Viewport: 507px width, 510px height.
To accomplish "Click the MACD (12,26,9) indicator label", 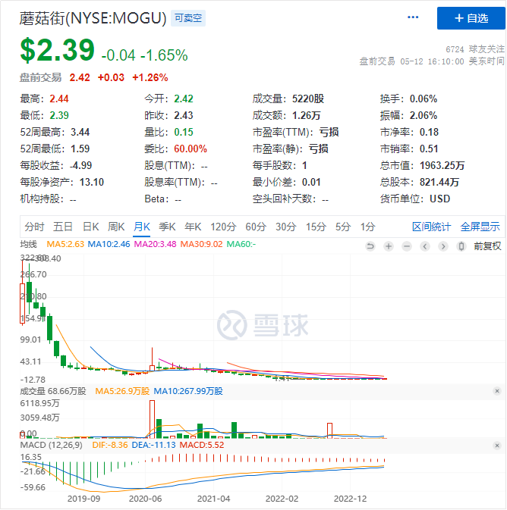I will (x=51, y=445).
